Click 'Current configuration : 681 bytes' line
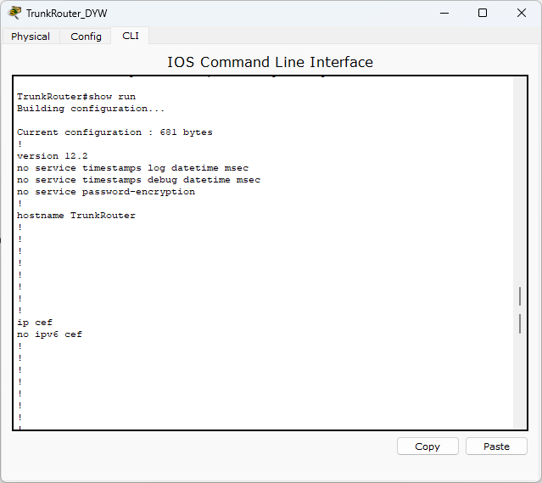 115,132
